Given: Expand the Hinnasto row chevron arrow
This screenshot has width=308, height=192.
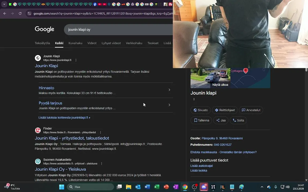Looking at the screenshot, I should click(169, 90).
